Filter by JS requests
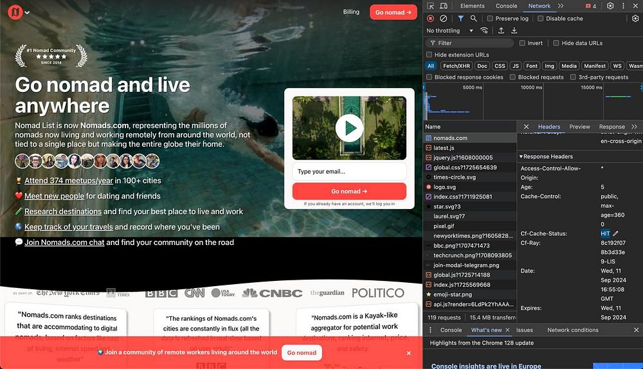The height and width of the screenshot is (369, 643). point(516,66)
